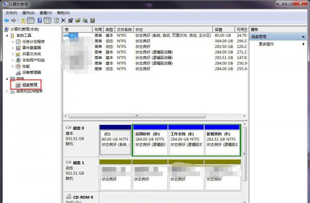Click the magnifier Find toolbar icon
Screen dimensions: 310x203
[85, 21]
